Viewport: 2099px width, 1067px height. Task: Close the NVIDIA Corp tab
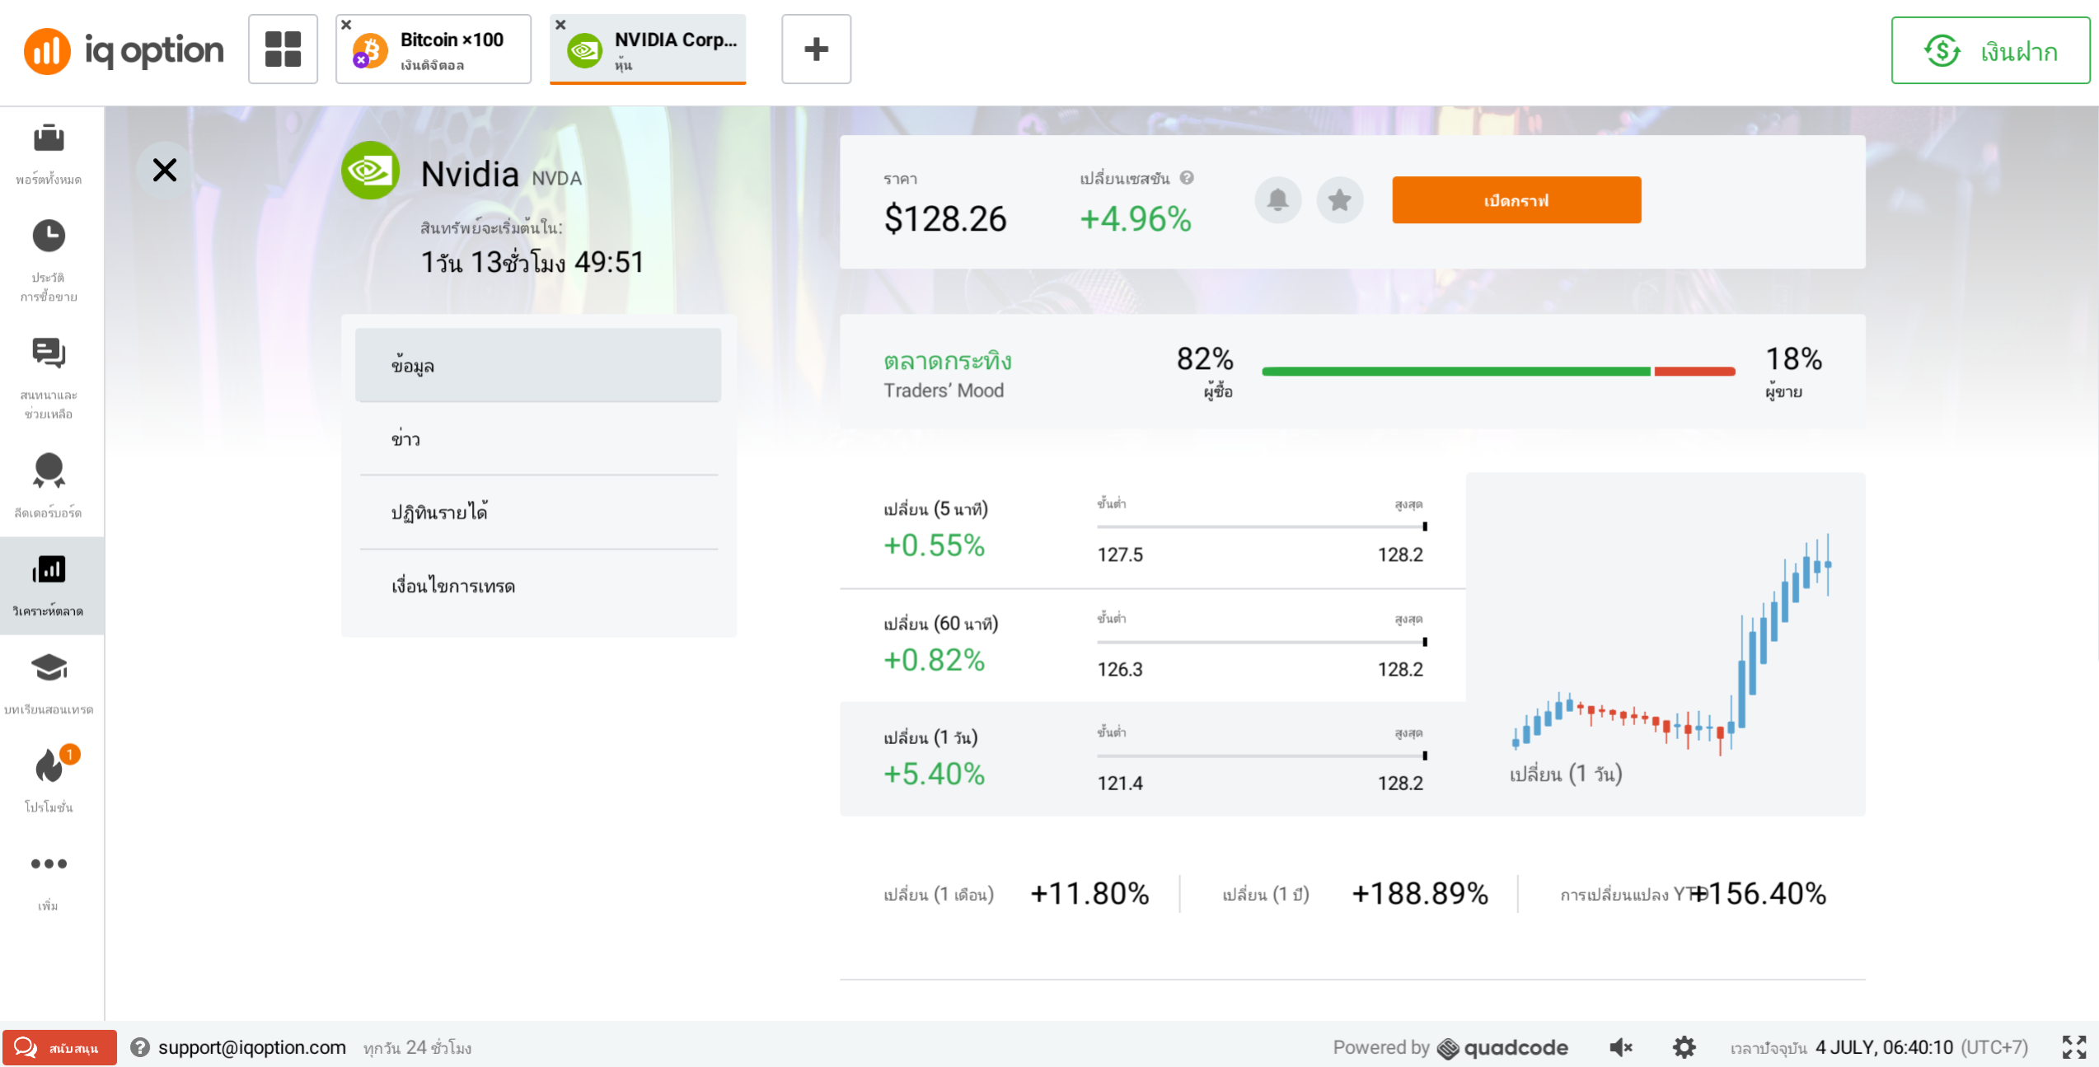560,25
